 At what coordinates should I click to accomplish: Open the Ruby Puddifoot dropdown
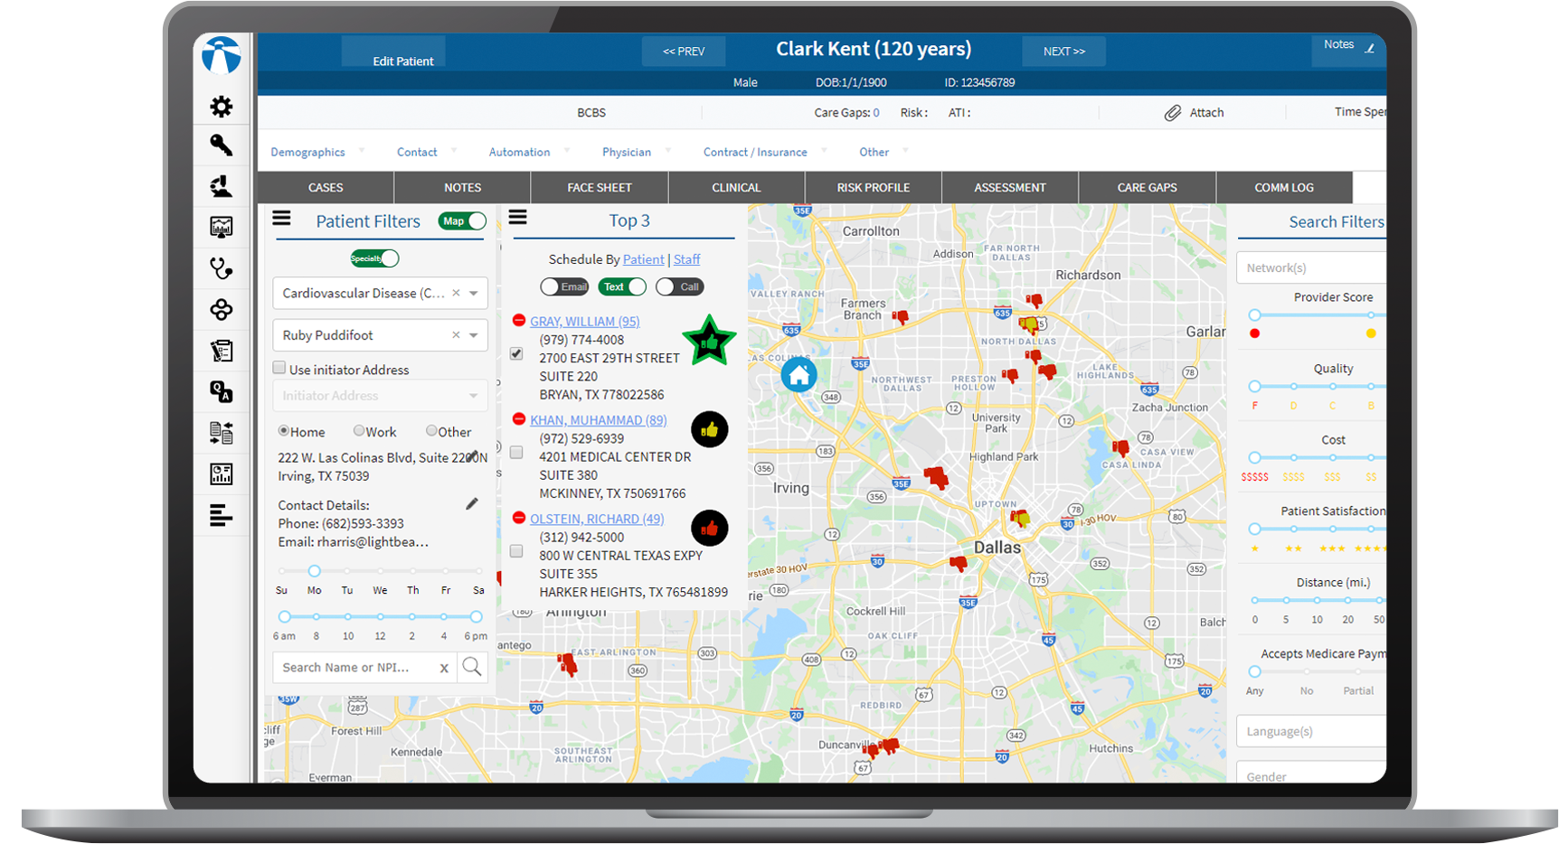coord(474,335)
